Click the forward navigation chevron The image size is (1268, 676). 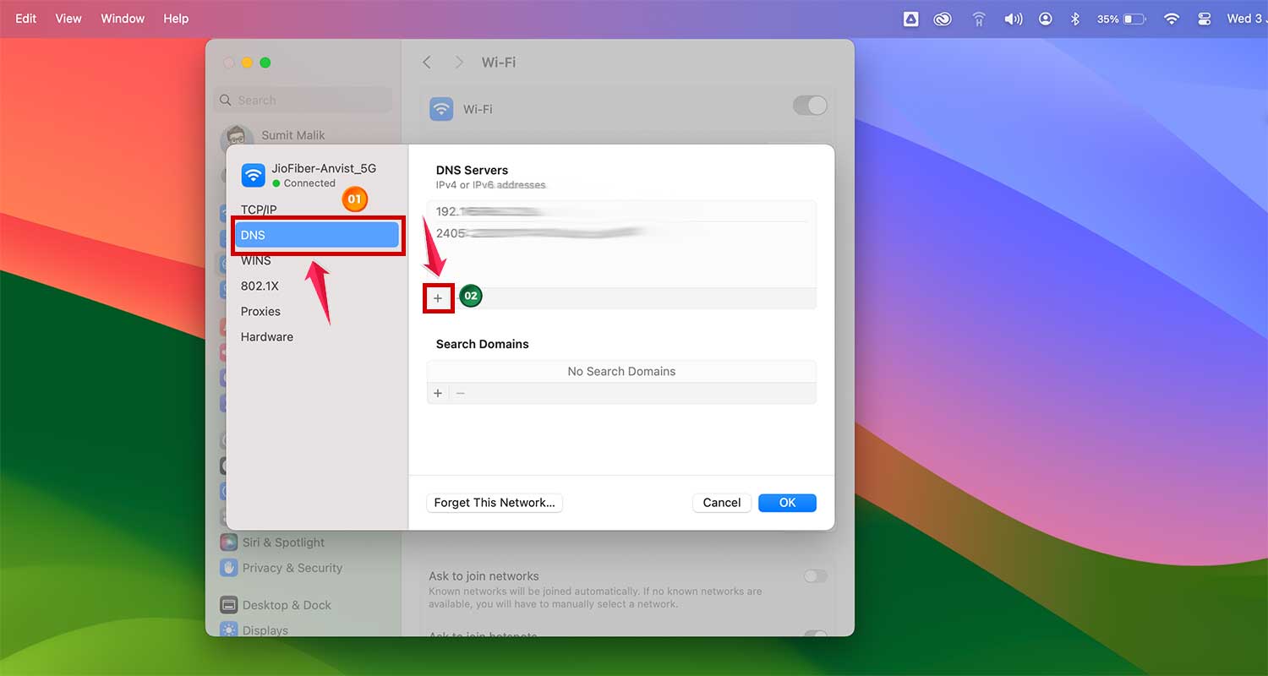coord(458,62)
